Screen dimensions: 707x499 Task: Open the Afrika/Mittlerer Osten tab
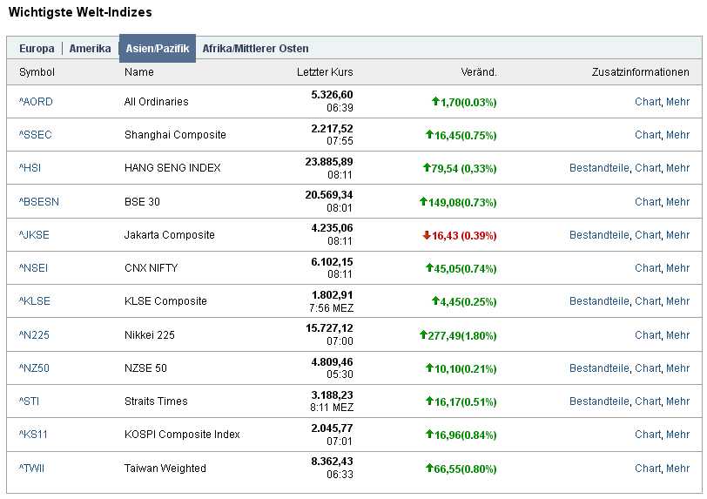click(x=255, y=49)
